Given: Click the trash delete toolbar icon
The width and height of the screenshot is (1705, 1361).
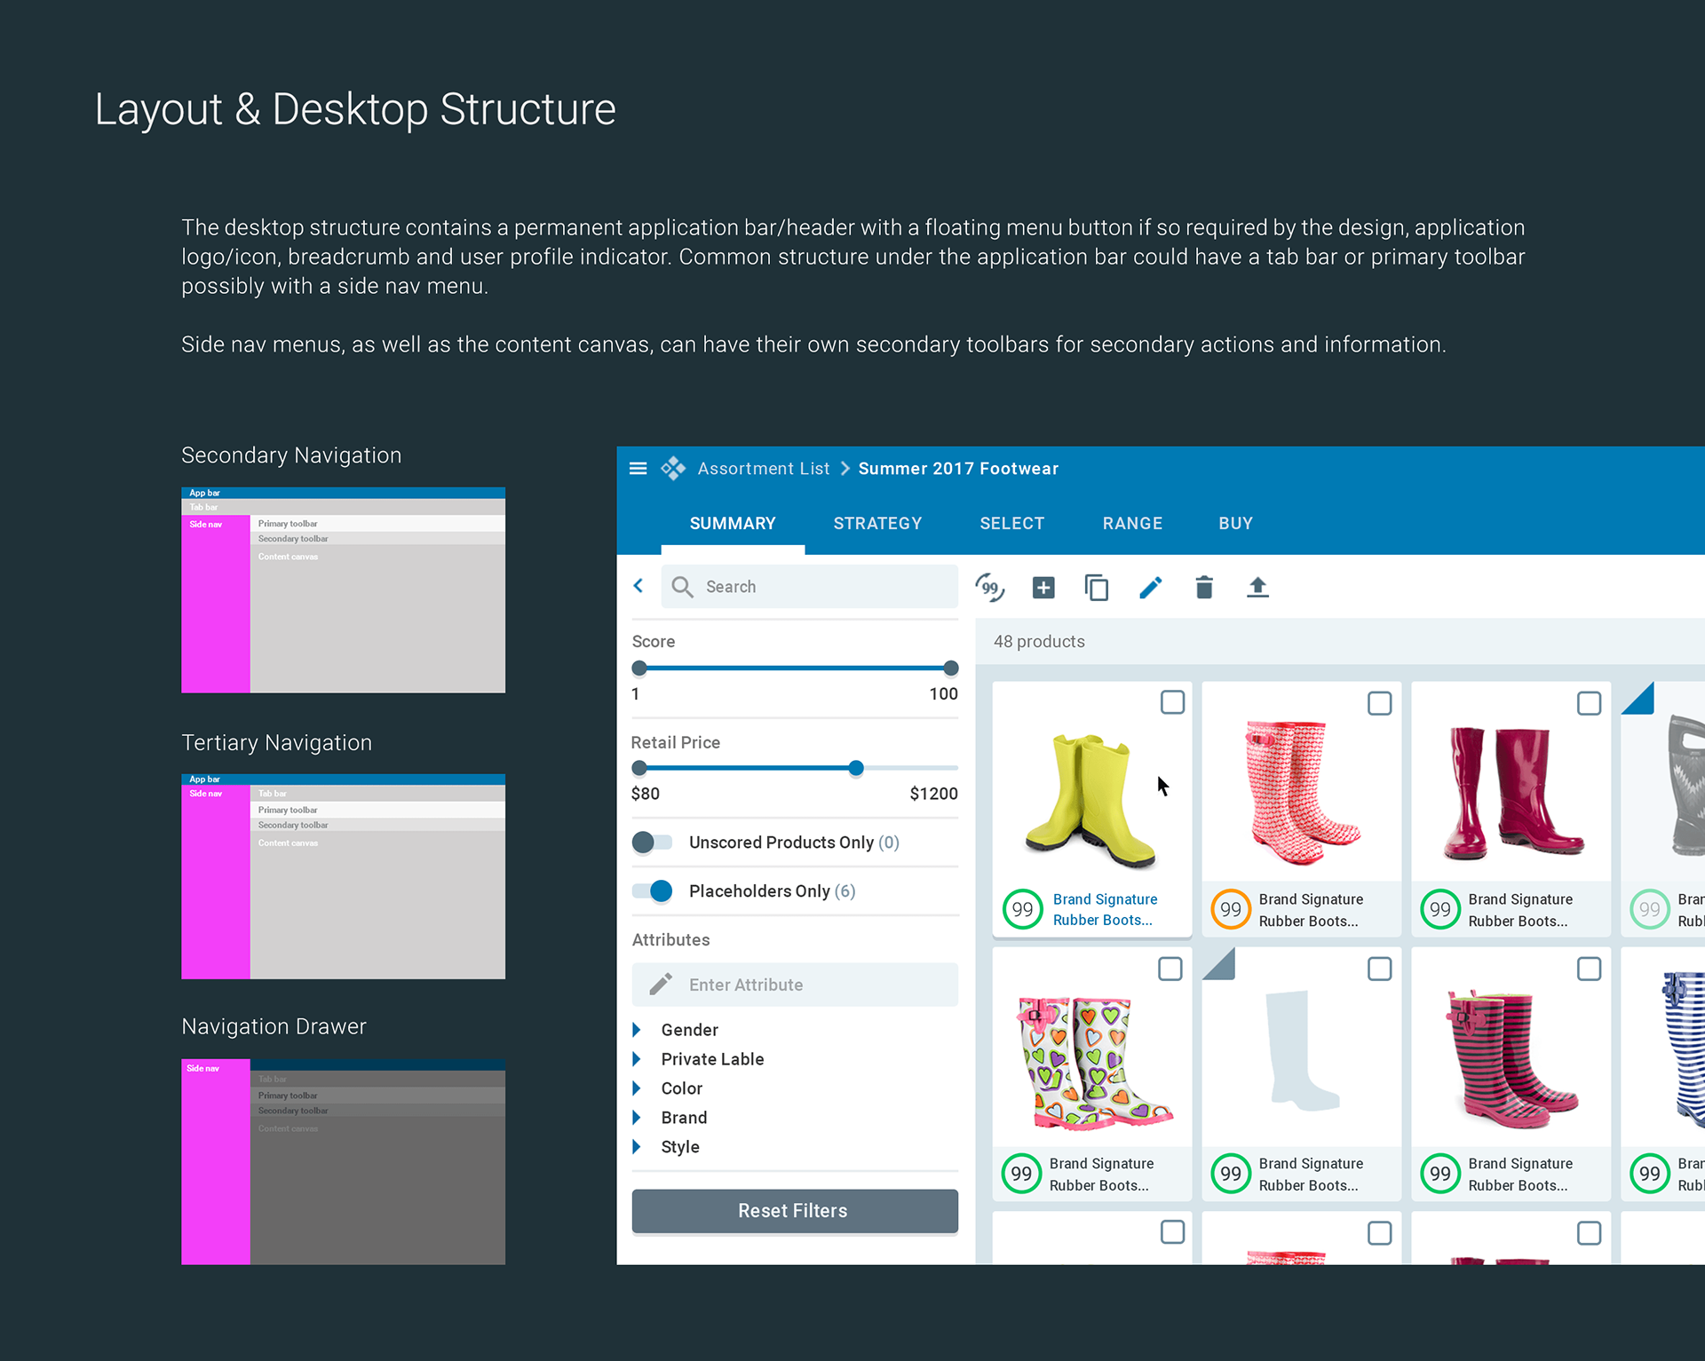Looking at the screenshot, I should pos(1204,588).
